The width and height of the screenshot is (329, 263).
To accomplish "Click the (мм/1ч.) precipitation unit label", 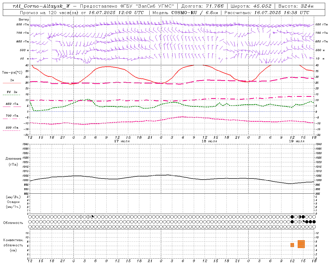I will point(13,207).
